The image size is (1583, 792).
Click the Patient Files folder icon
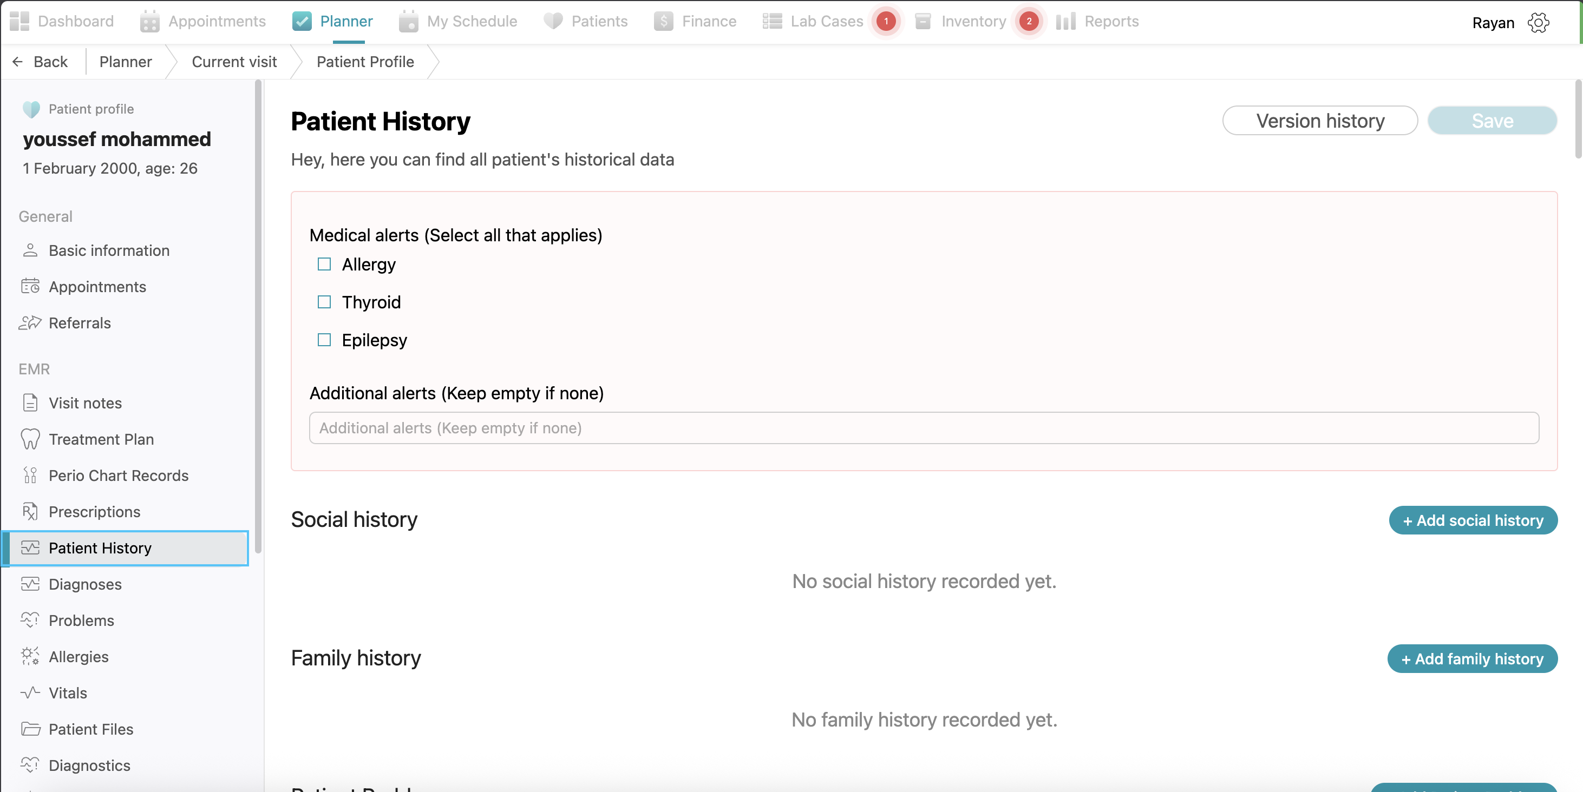point(30,729)
